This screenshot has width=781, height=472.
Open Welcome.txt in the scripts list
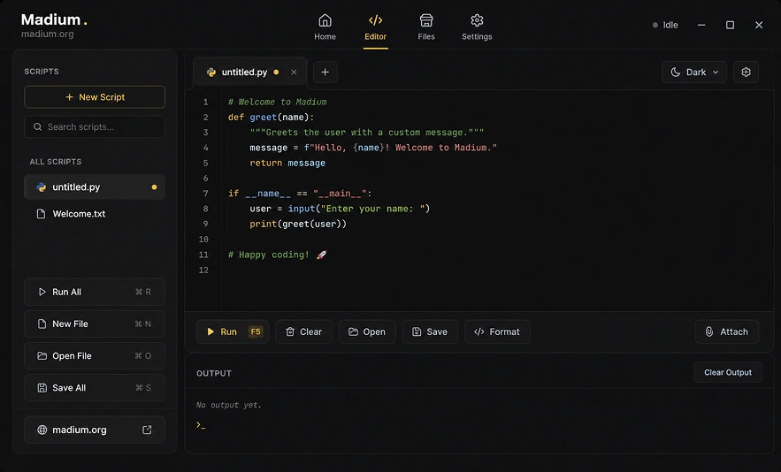point(95,214)
